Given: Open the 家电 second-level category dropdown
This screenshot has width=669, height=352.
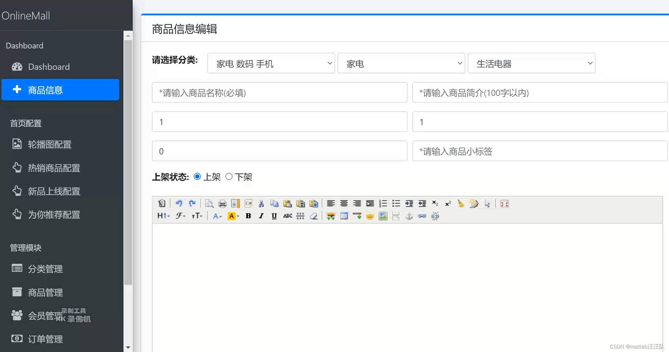Looking at the screenshot, I should [x=401, y=63].
